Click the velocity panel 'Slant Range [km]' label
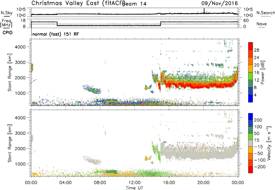Image resolution: width=275 pixels, height=190 pixels. (x=10, y=143)
